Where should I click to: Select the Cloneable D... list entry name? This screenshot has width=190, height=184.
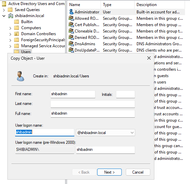[x=87, y=31]
